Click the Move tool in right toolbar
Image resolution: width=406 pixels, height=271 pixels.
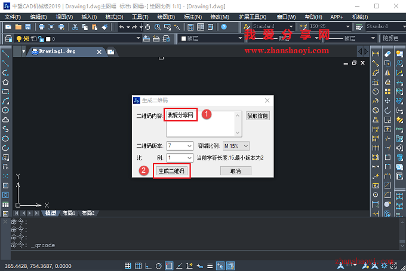click(x=387, y=101)
